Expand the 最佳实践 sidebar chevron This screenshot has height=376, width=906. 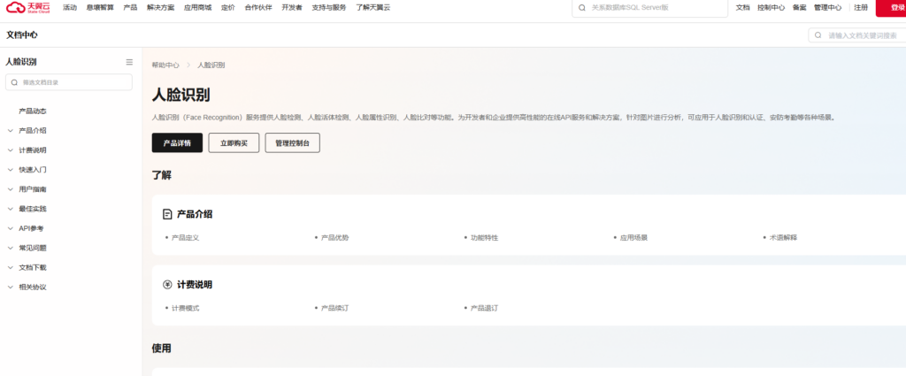[11, 209]
